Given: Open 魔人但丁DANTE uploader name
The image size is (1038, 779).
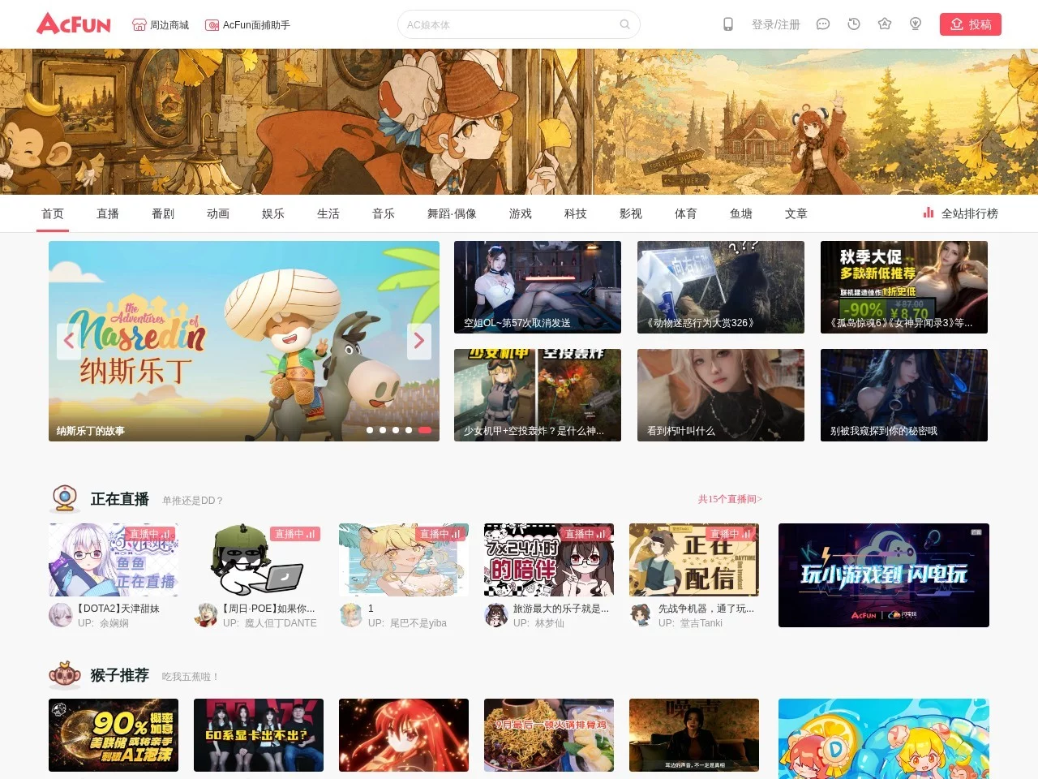Looking at the screenshot, I should (281, 623).
